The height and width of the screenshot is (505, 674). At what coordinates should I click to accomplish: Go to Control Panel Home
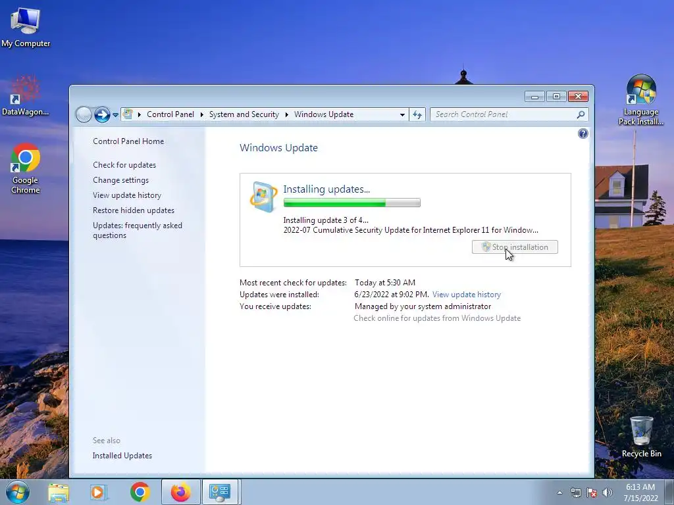point(128,141)
